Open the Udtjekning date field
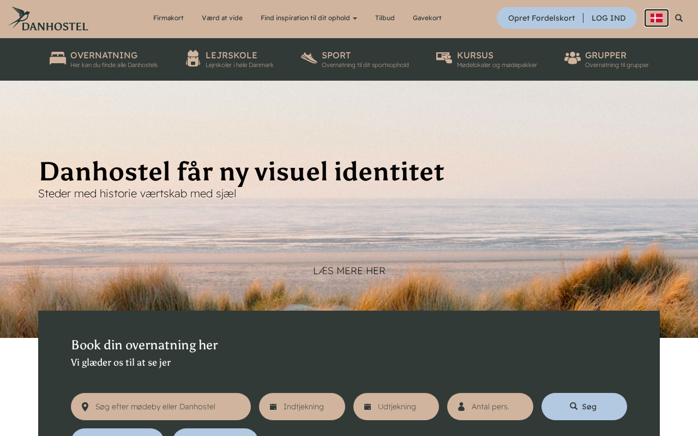The width and height of the screenshot is (698, 436). tap(396, 407)
